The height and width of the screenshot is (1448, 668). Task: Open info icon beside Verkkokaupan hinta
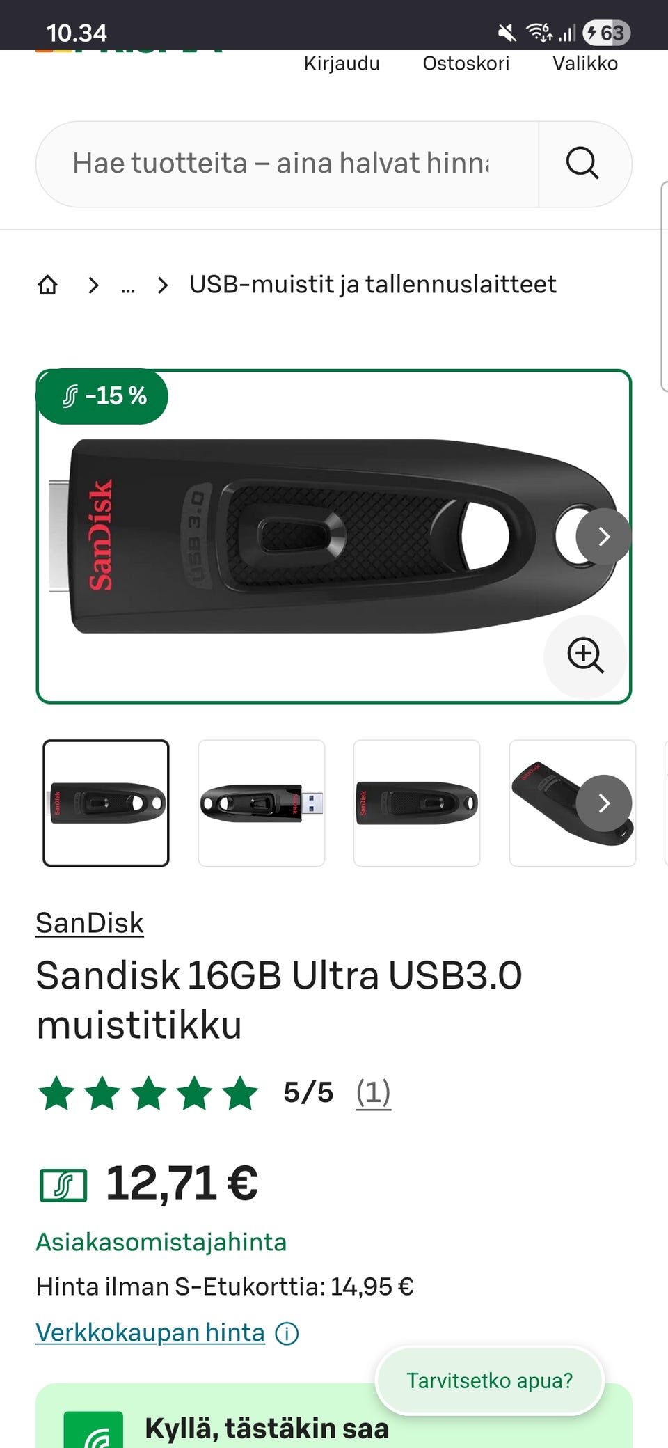point(287,1334)
